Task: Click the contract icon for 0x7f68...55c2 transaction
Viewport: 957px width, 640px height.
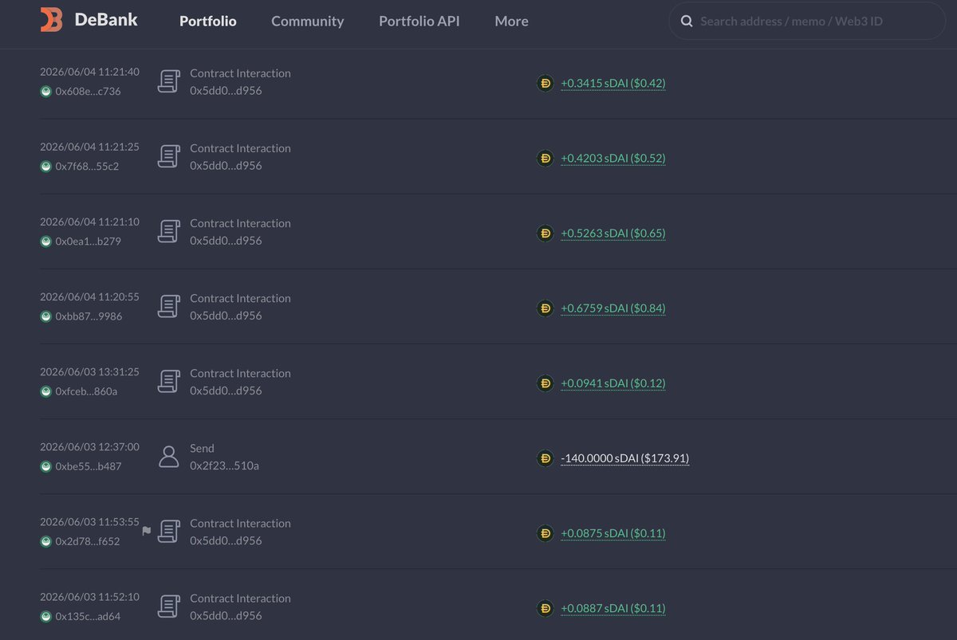Action: pyautogui.click(x=168, y=156)
